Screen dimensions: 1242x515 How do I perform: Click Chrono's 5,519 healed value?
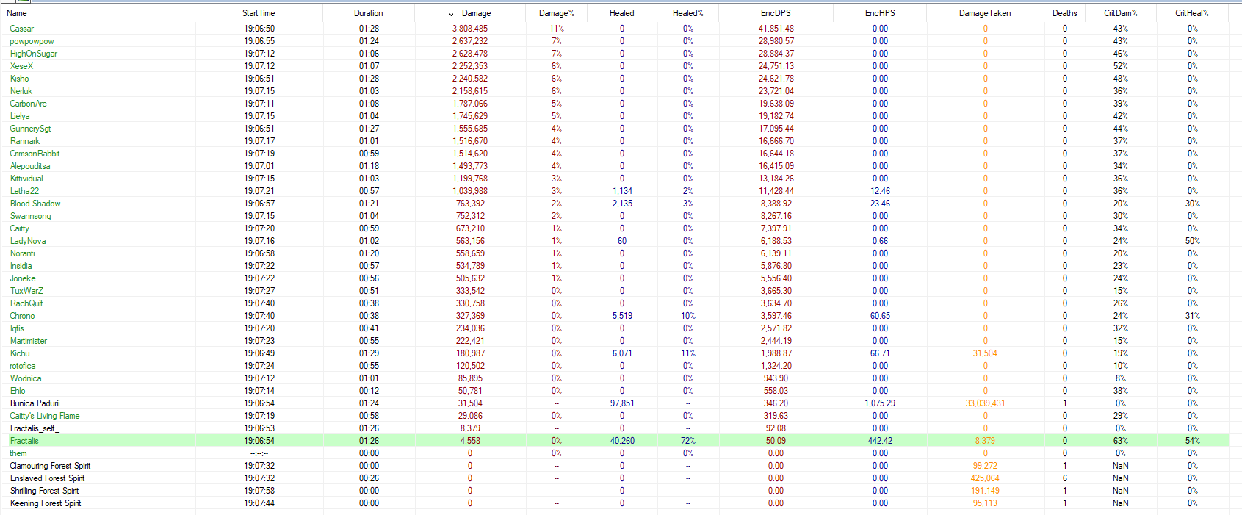[x=621, y=316]
